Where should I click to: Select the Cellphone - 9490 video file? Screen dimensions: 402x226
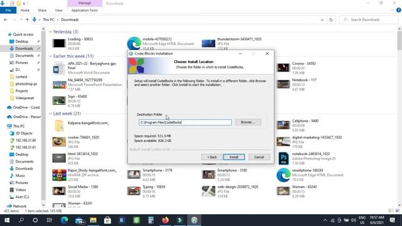298,126
